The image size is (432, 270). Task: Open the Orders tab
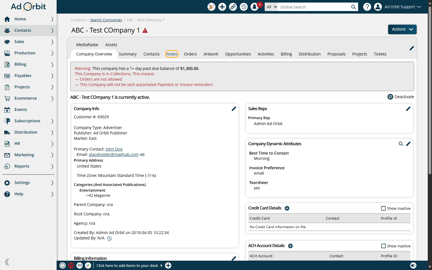(x=190, y=54)
